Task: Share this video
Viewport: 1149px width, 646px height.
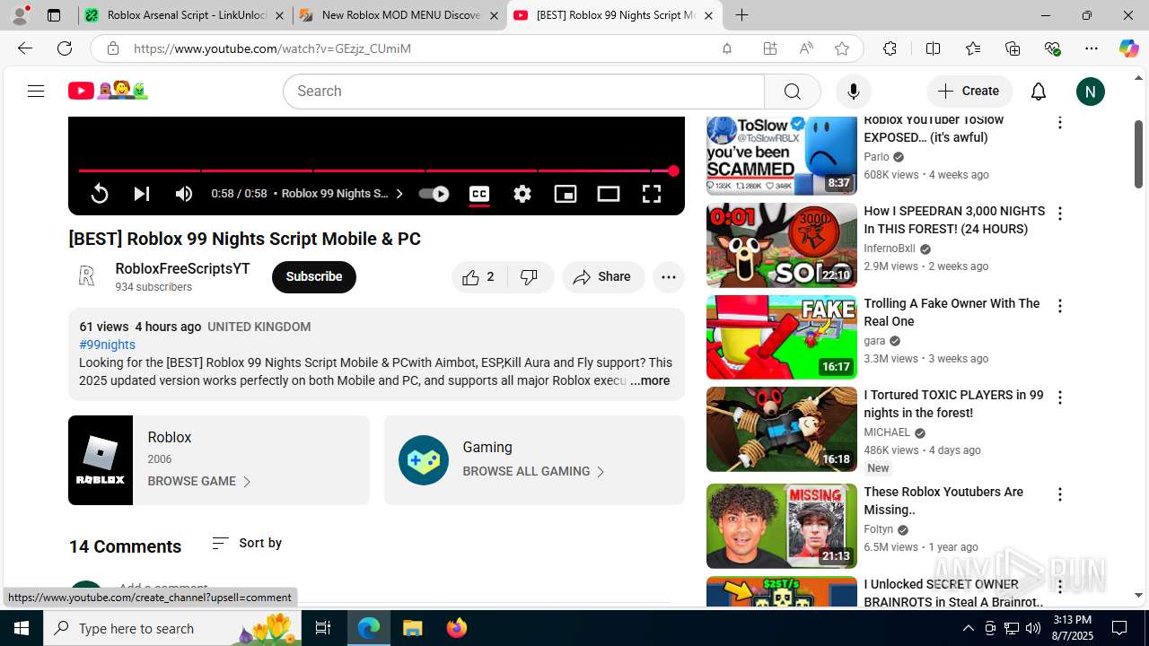Action: coord(603,277)
